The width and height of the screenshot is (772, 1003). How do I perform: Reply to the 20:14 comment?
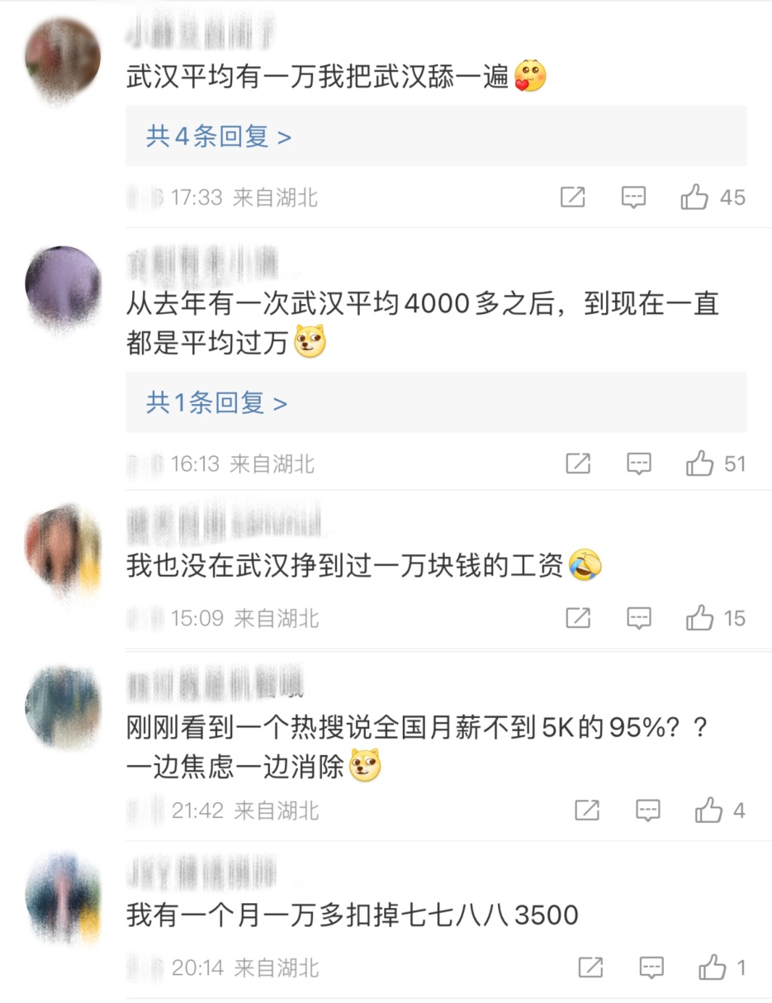651,968
